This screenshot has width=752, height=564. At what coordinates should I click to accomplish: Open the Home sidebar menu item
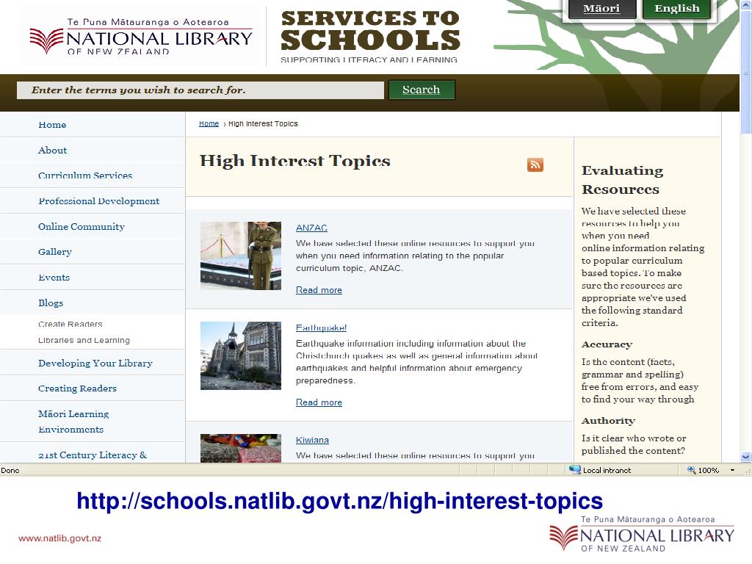[52, 125]
